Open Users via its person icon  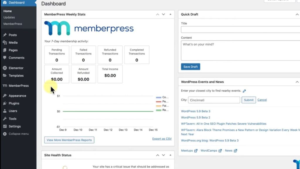pos(5,111)
